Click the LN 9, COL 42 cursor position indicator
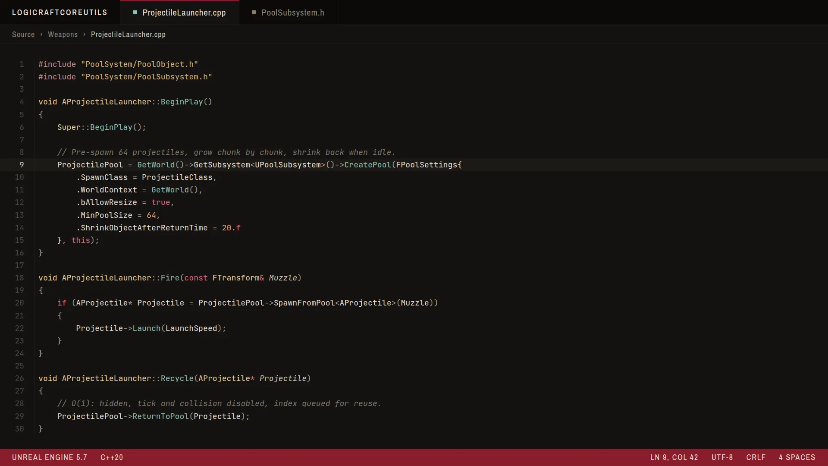Screen dimensions: 828x466 click(674, 457)
